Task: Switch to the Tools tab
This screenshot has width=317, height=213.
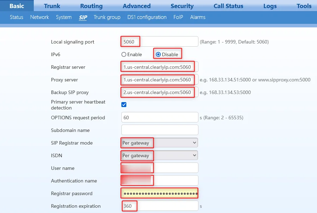Action: click(304, 6)
